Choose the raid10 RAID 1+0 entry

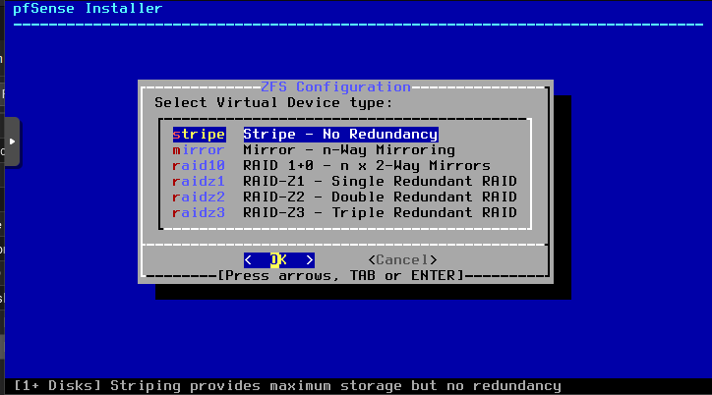331,165
